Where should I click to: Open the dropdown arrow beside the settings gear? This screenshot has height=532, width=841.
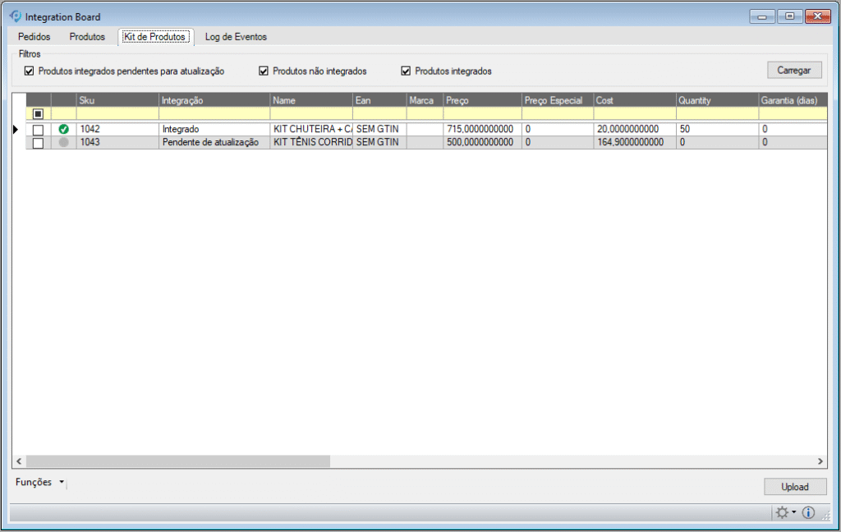coord(794,513)
